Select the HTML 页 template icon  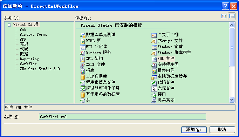83,41
